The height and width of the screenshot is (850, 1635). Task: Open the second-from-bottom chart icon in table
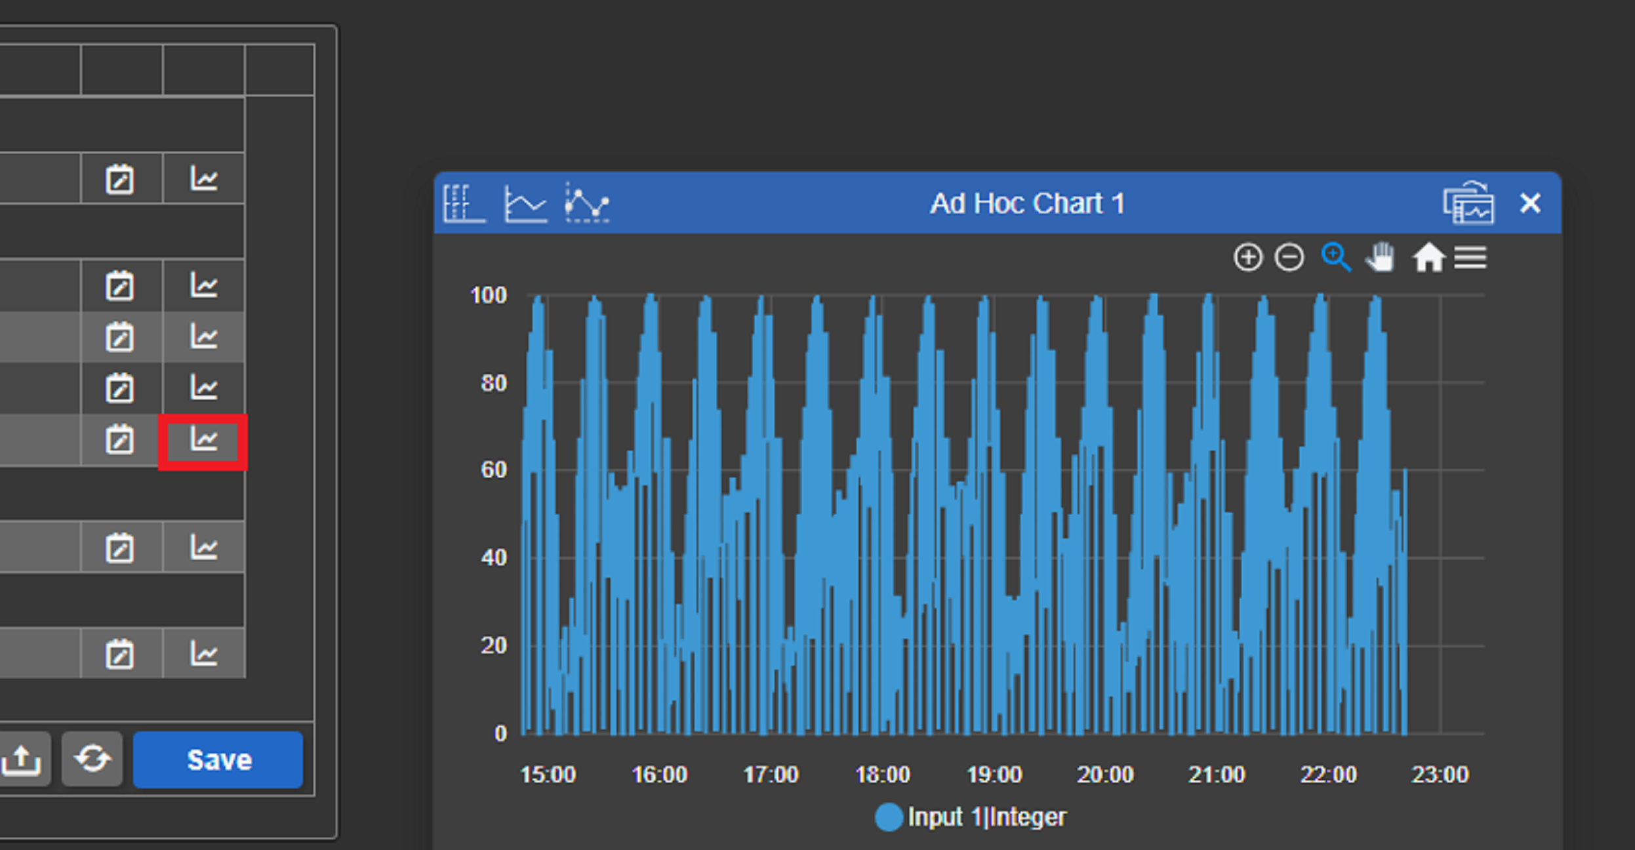tap(204, 548)
